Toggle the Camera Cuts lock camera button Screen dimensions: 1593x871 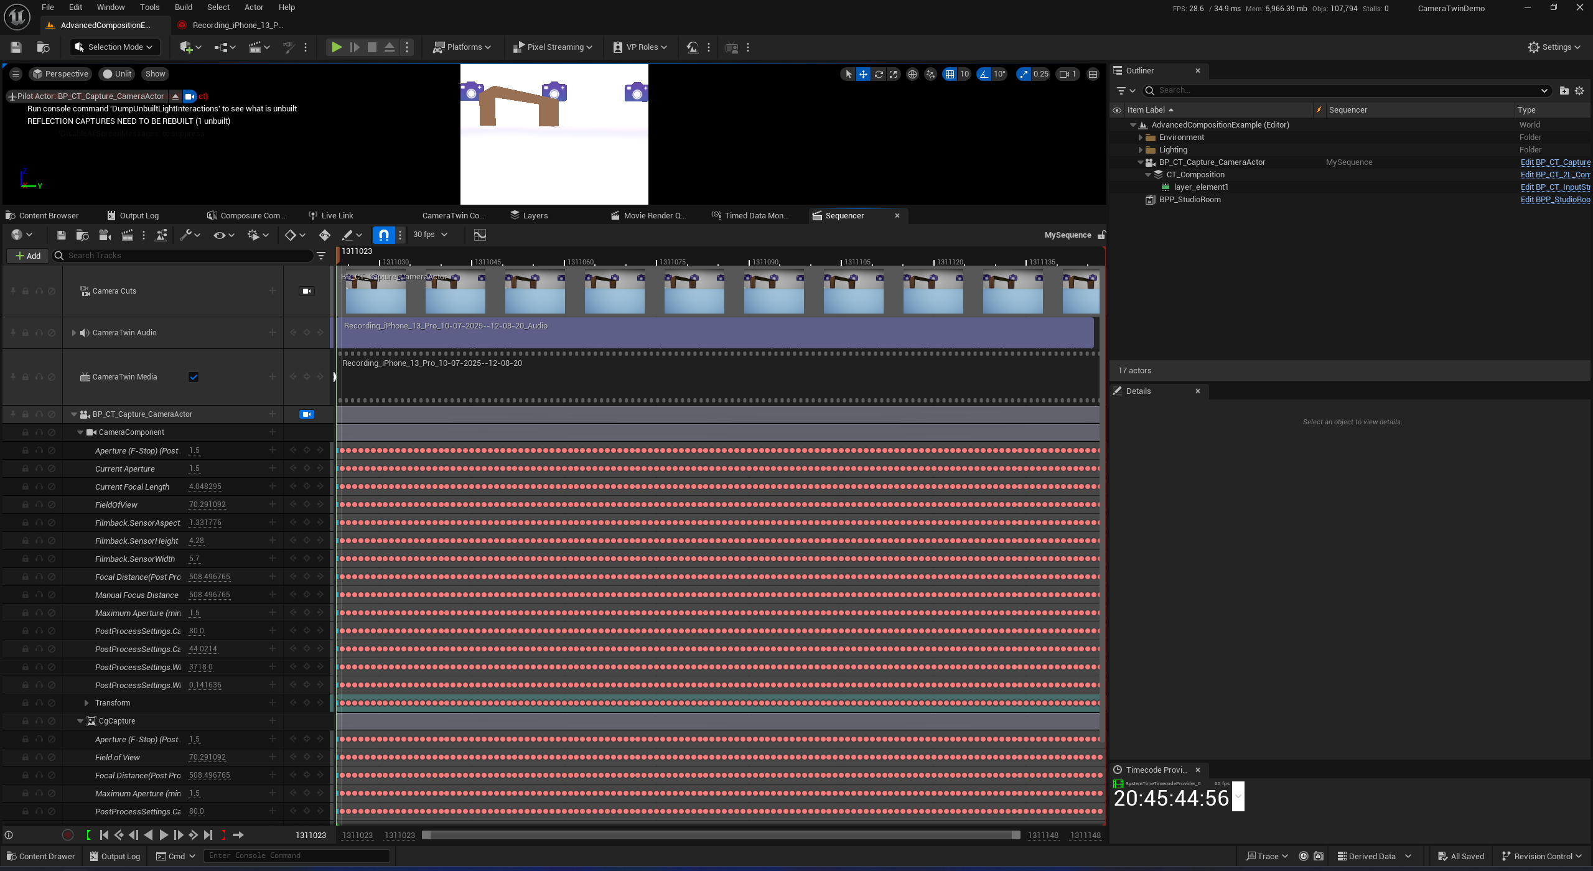tap(307, 291)
